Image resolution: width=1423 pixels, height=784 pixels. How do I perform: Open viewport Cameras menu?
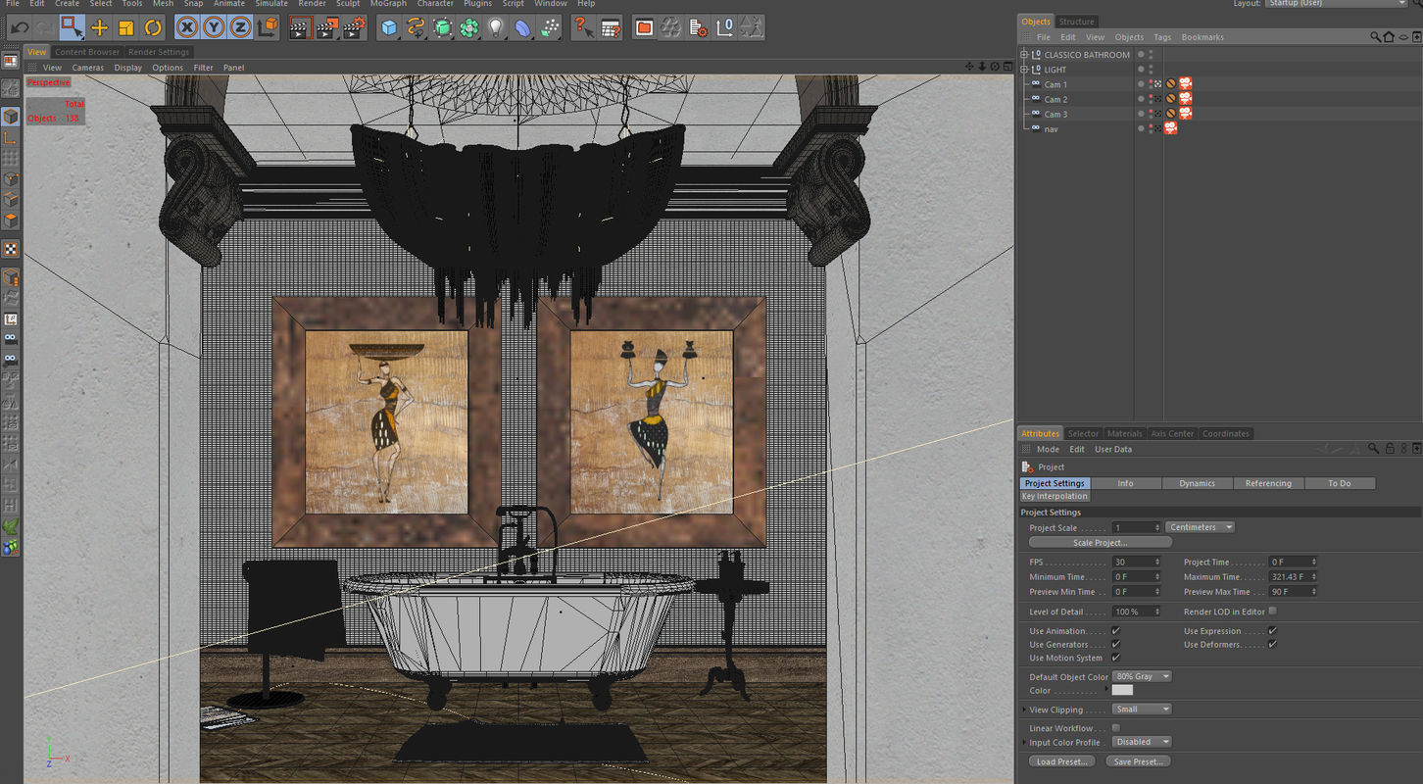(87, 68)
